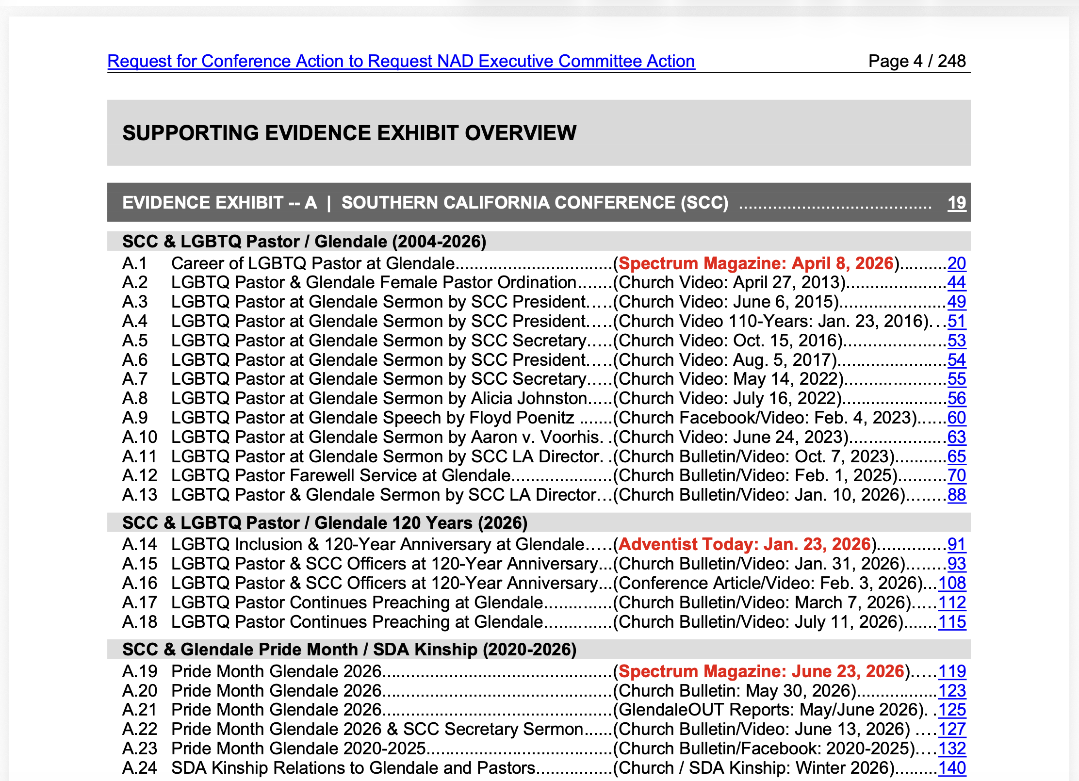1079x781 pixels.
Task: Go to page link 91 for A.14
Action: pos(957,544)
